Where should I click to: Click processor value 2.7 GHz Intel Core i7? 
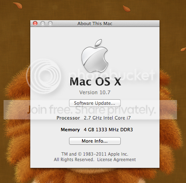(107, 118)
